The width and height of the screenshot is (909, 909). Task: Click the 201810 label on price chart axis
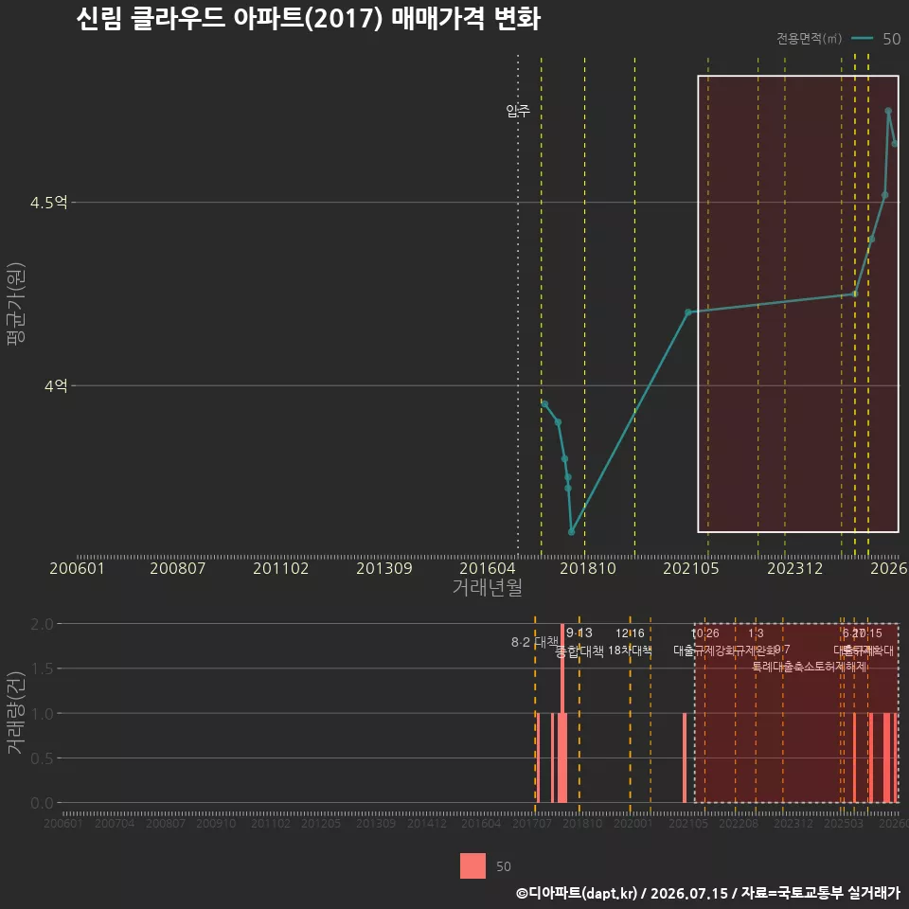587,568
